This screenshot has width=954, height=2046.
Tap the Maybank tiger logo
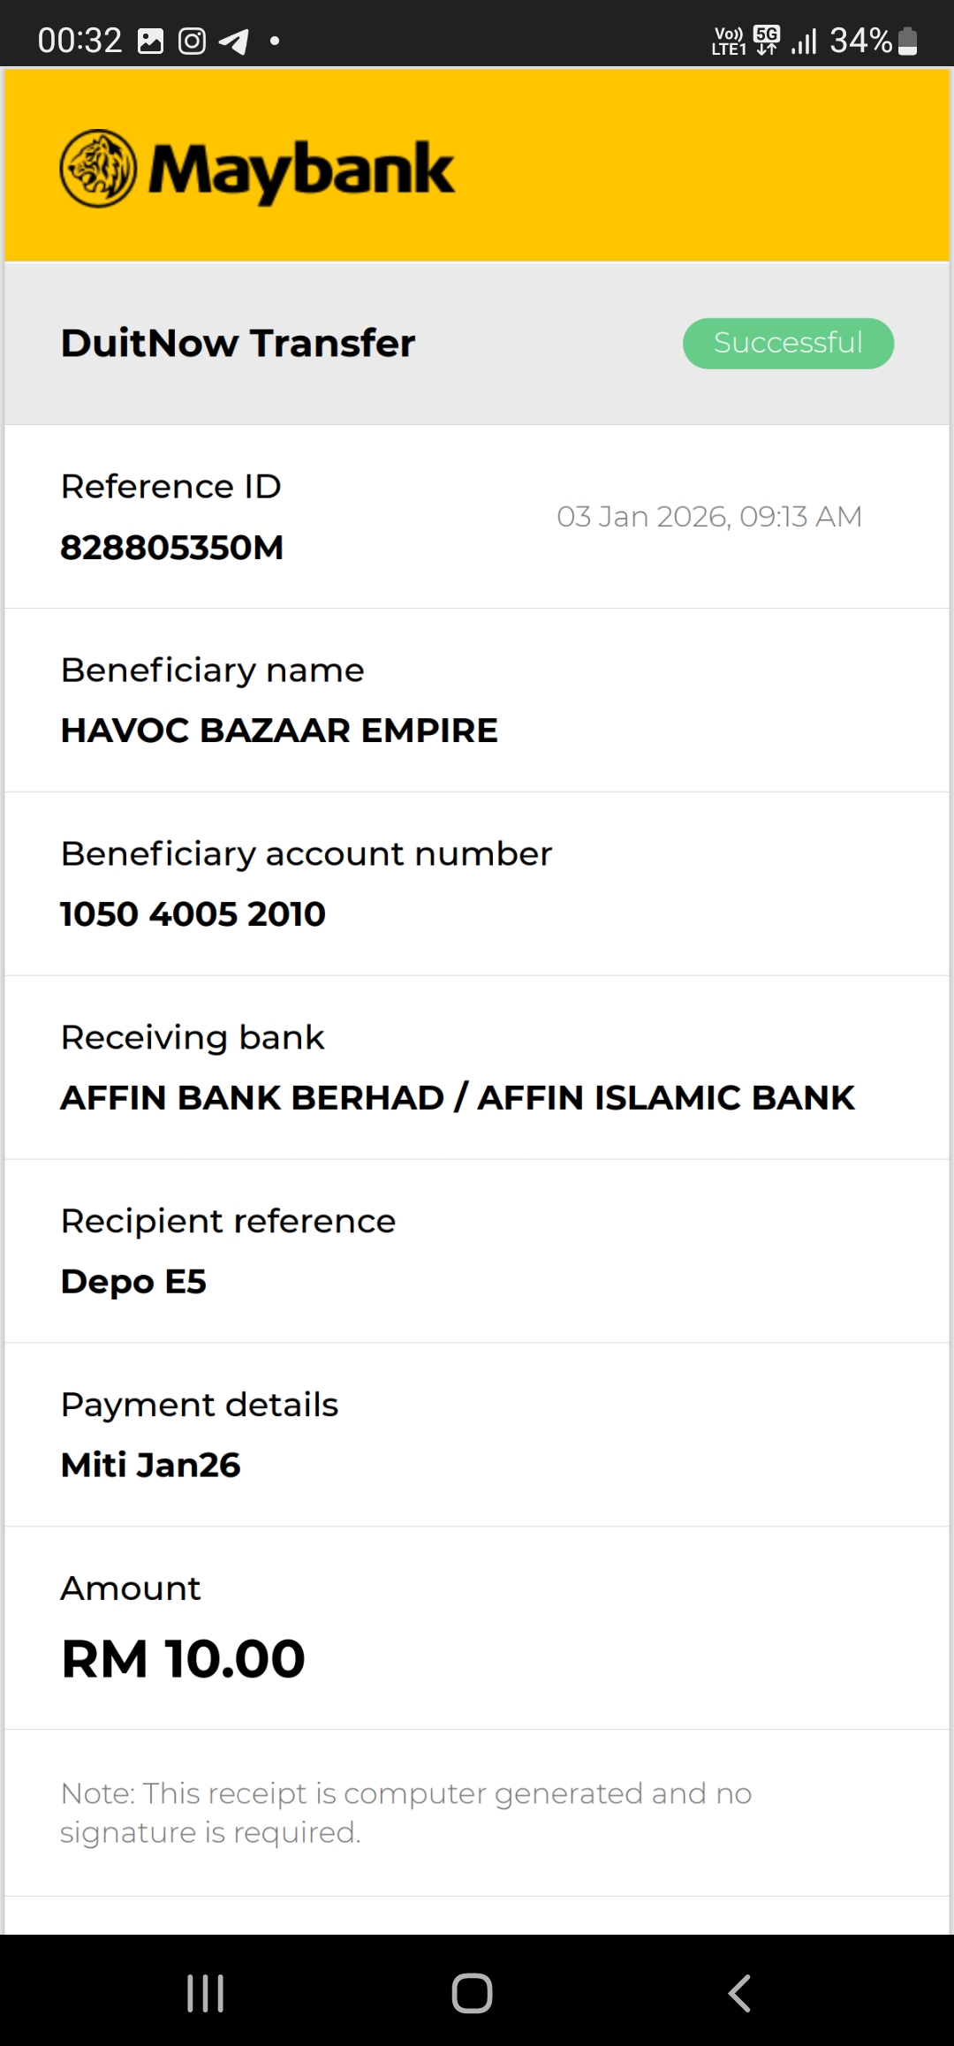tap(98, 169)
